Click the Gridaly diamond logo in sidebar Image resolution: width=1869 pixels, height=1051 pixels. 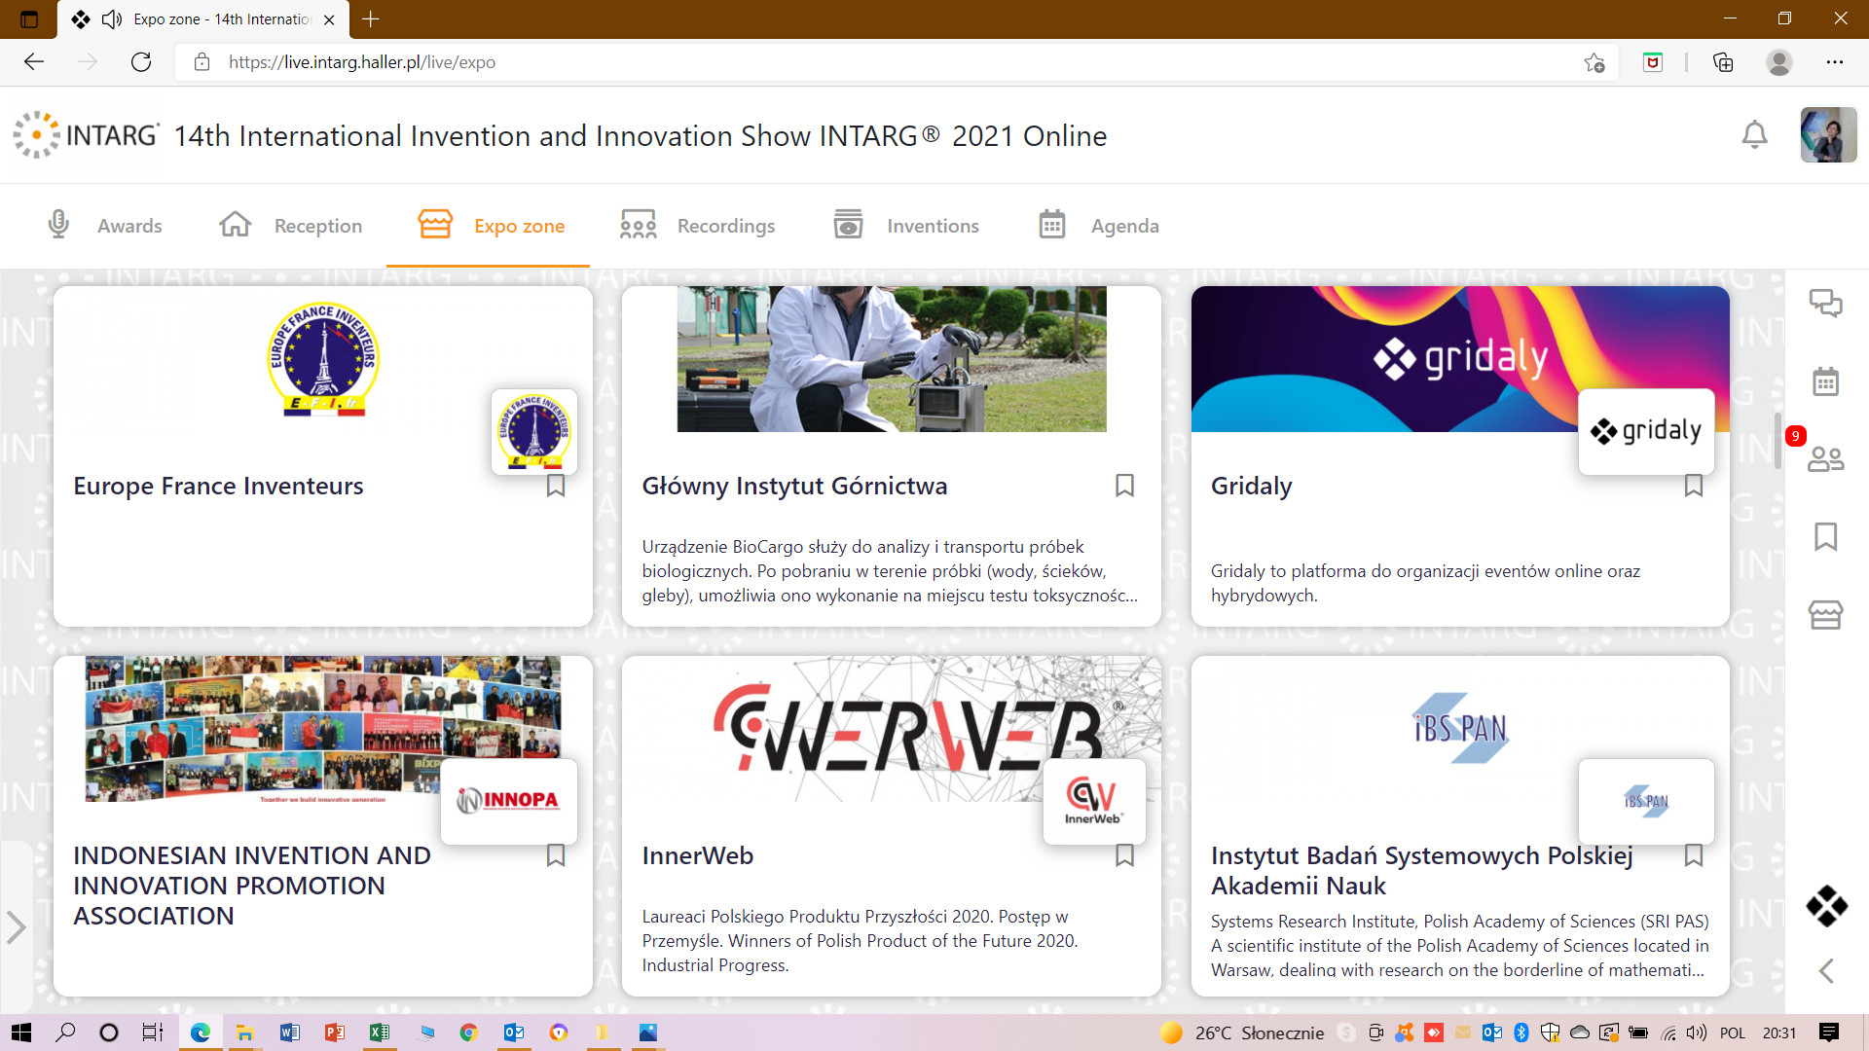pos(1826,906)
